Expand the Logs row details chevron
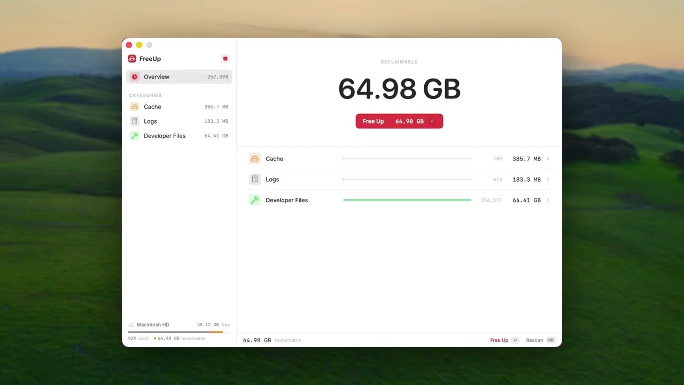684x385 pixels. pyautogui.click(x=547, y=179)
